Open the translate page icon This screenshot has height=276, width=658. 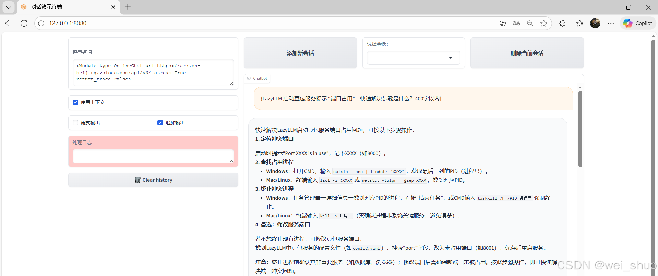(x=516, y=23)
